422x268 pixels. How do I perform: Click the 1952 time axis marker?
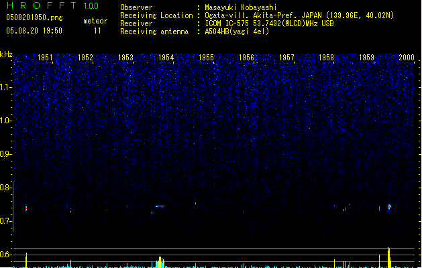[85, 58]
